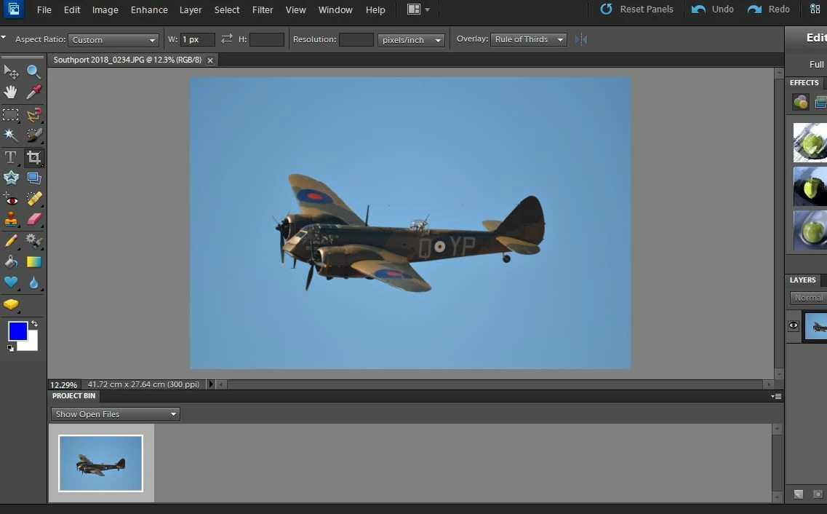Click the crop Width input field
827x514 pixels.
(197, 39)
